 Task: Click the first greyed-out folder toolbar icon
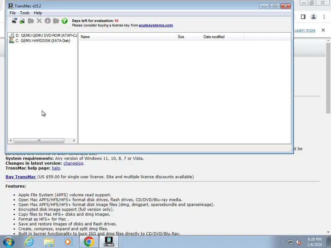[x=31, y=21]
